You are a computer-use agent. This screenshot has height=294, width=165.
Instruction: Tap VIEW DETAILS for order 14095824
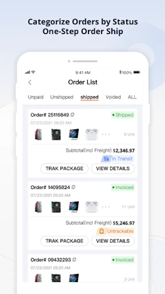[x=113, y=241]
